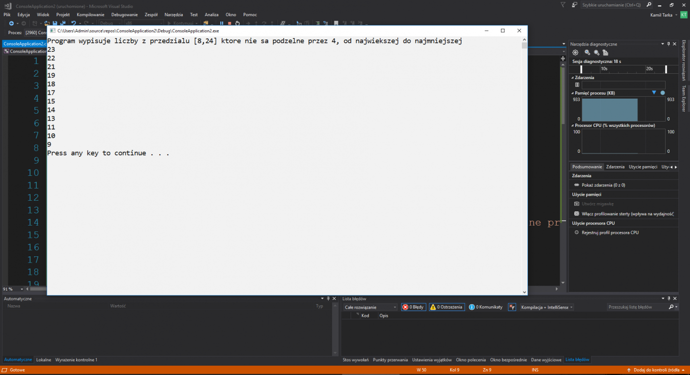Viewport: 690px width, 375px height.
Task: Click search magnifier in Quick Launch box
Action: pyautogui.click(x=648, y=4)
